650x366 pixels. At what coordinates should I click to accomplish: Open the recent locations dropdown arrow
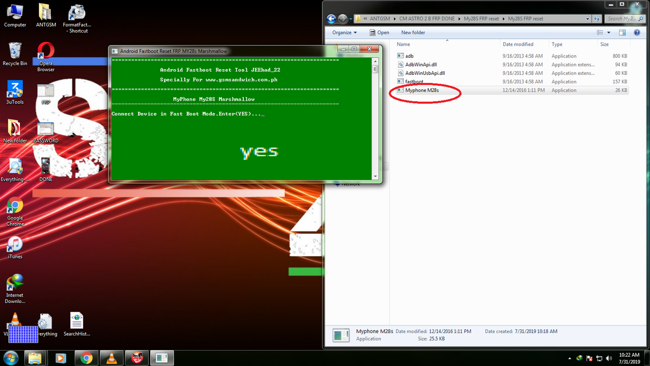351,19
